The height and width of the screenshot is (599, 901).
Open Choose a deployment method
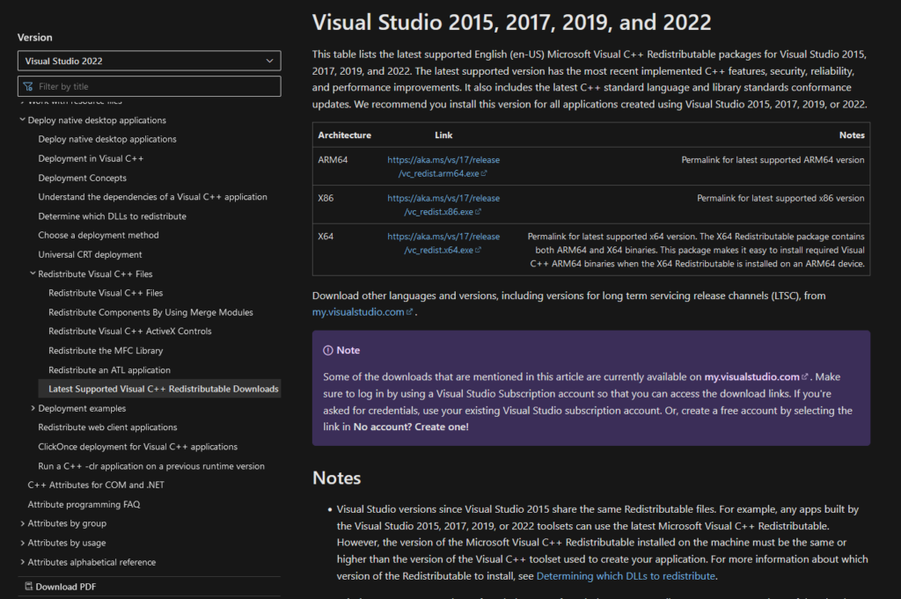[x=99, y=236]
